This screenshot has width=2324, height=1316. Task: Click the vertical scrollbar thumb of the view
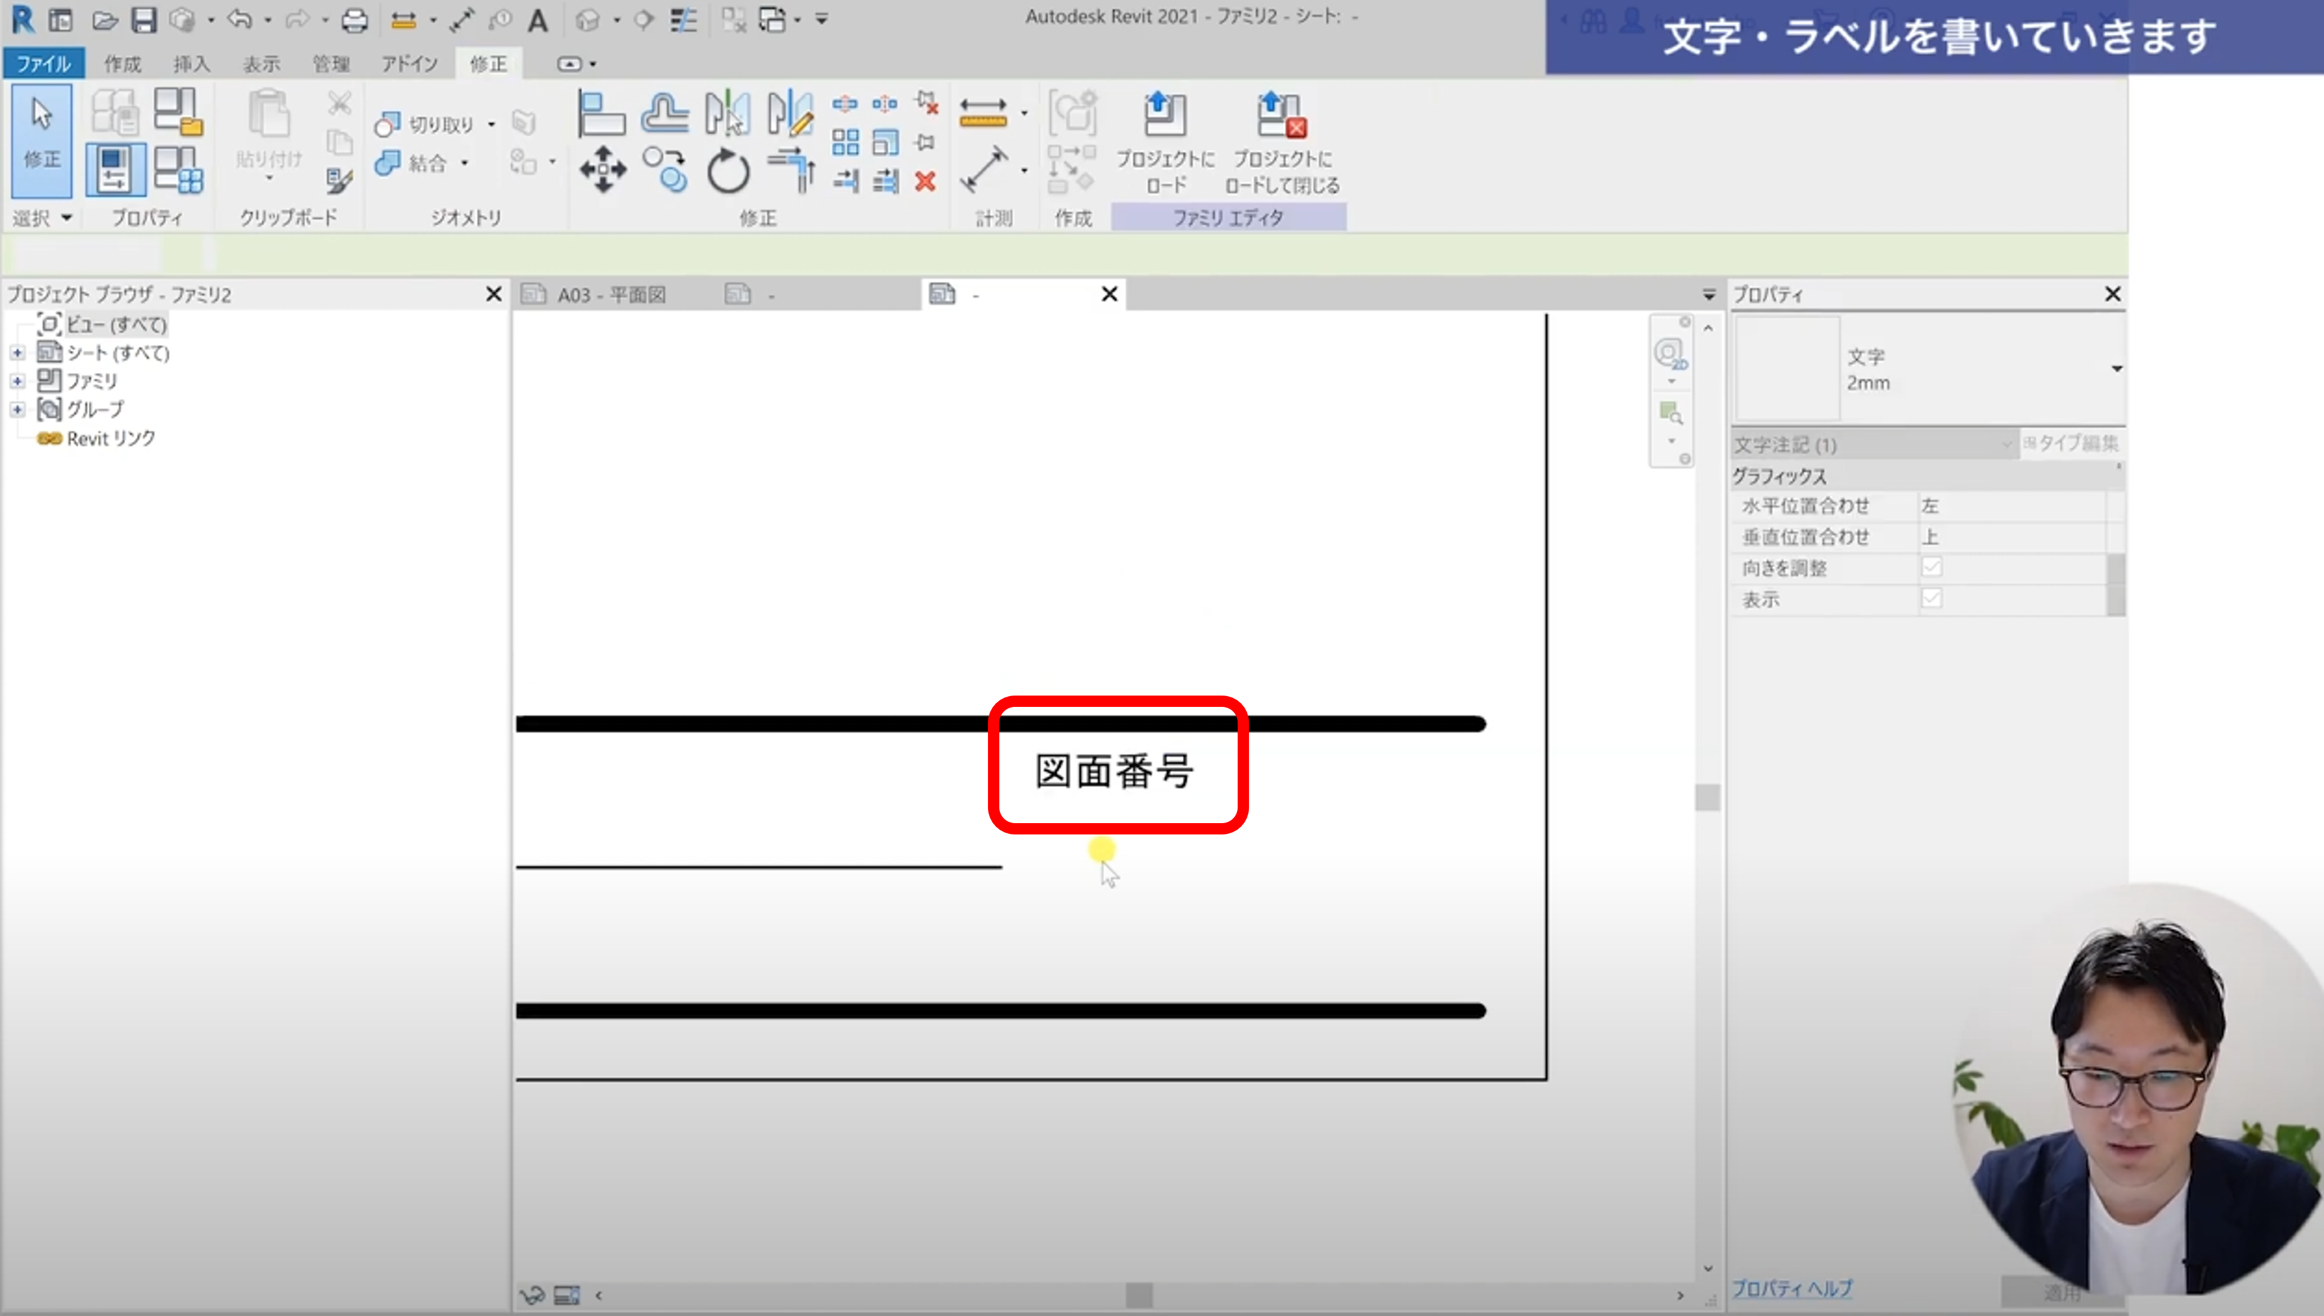tap(1707, 797)
